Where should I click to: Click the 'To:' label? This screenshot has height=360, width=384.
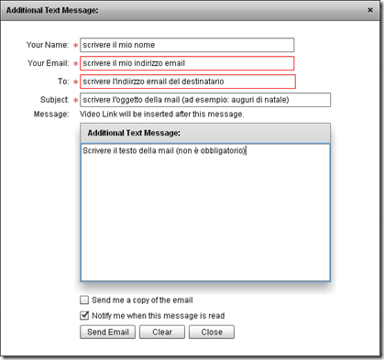click(x=63, y=82)
